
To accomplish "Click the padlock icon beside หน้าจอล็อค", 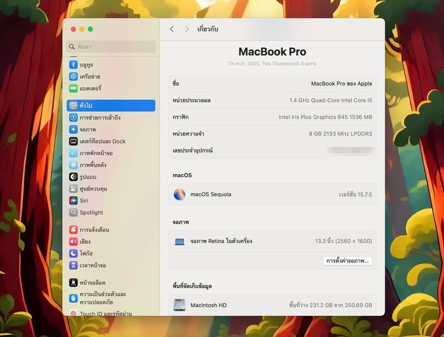I will 73,283.
